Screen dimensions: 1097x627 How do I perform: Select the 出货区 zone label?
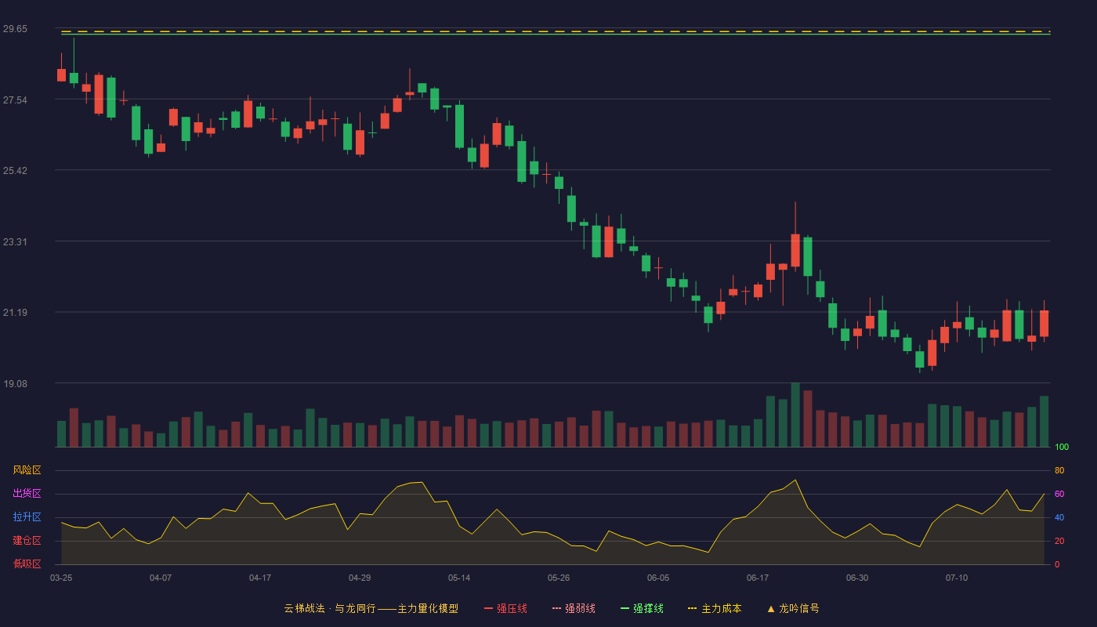[27, 494]
